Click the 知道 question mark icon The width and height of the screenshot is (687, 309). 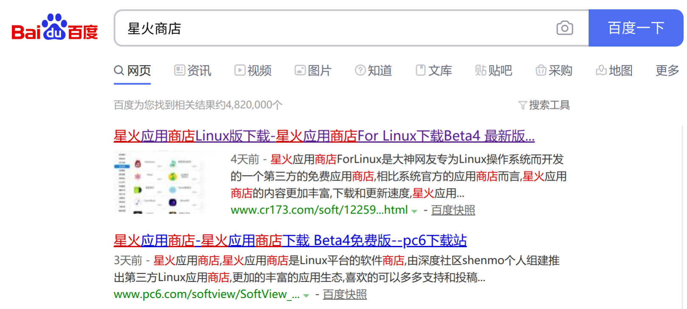(x=360, y=70)
